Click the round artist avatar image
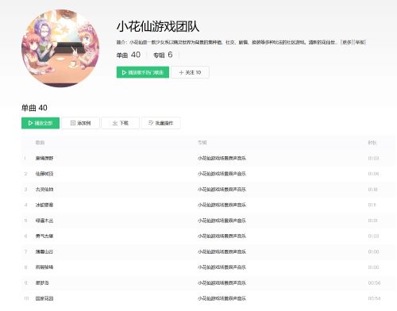 tap(60, 48)
